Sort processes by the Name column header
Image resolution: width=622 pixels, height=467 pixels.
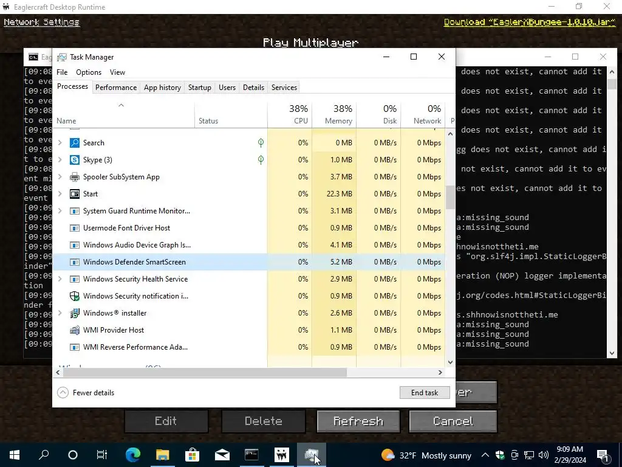(x=123, y=114)
